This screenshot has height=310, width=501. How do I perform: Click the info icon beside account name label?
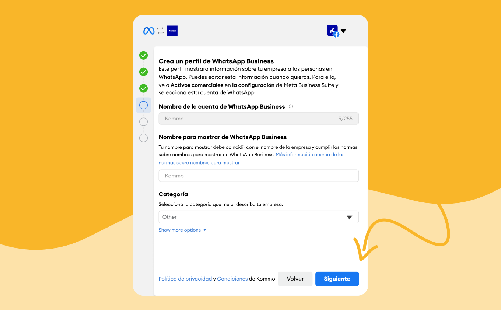point(291,106)
